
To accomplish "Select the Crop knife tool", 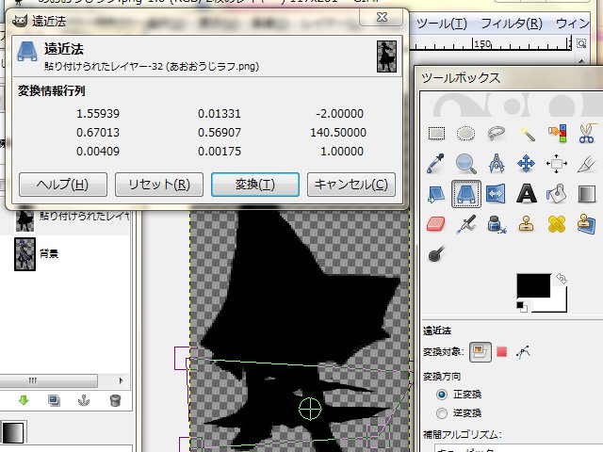I will click(587, 164).
